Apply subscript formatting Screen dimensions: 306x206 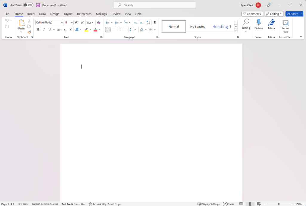tap(65, 30)
